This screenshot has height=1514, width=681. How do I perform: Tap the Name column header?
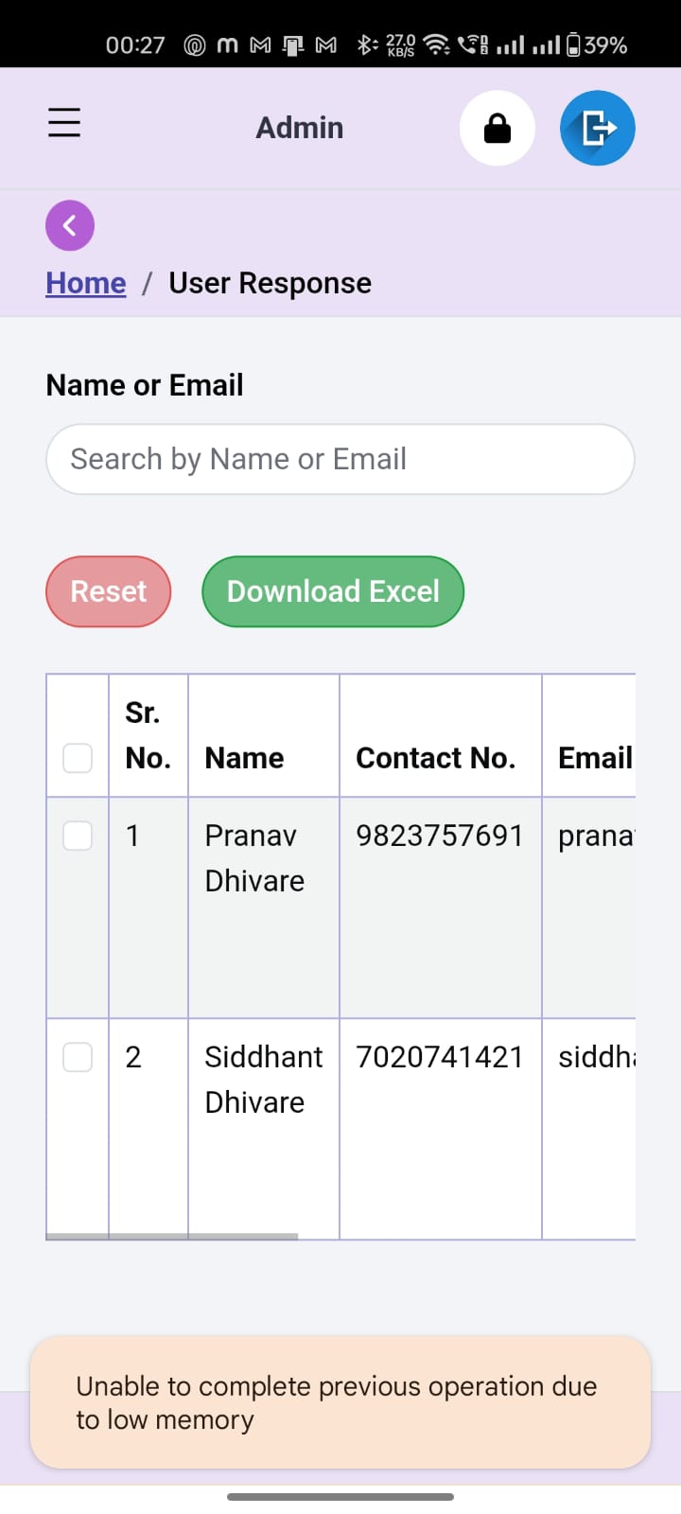click(244, 758)
